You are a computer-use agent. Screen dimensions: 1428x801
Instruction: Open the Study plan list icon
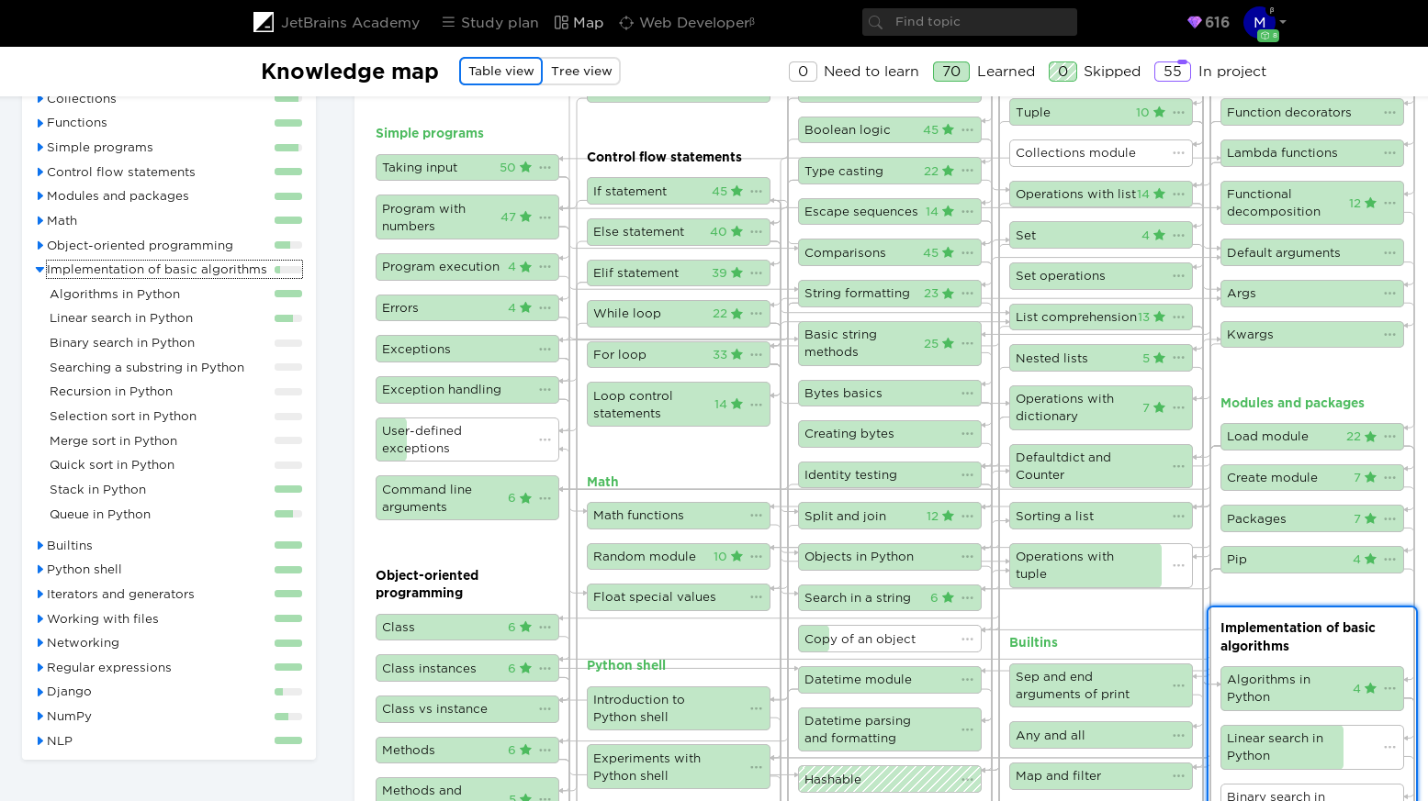tap(448, 22)
